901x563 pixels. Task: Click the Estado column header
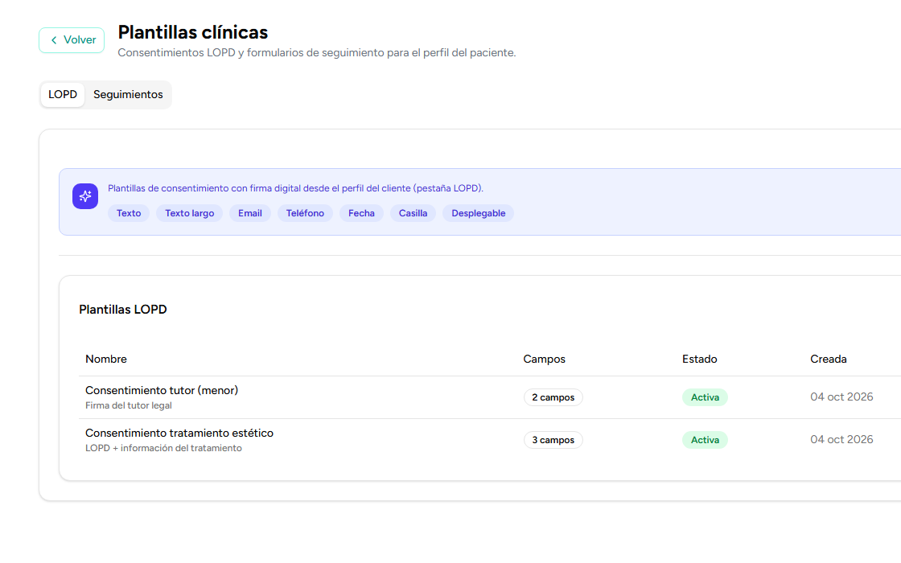tap(699, 359)
